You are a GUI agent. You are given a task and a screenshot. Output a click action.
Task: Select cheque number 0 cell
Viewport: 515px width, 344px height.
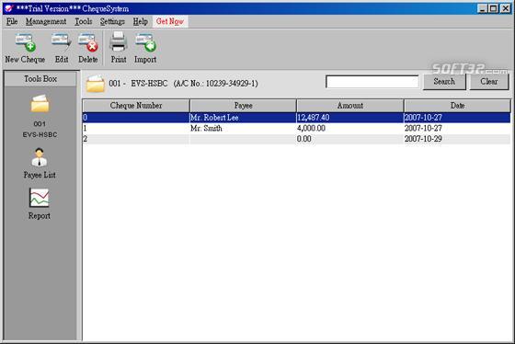[x=136, y=118]
